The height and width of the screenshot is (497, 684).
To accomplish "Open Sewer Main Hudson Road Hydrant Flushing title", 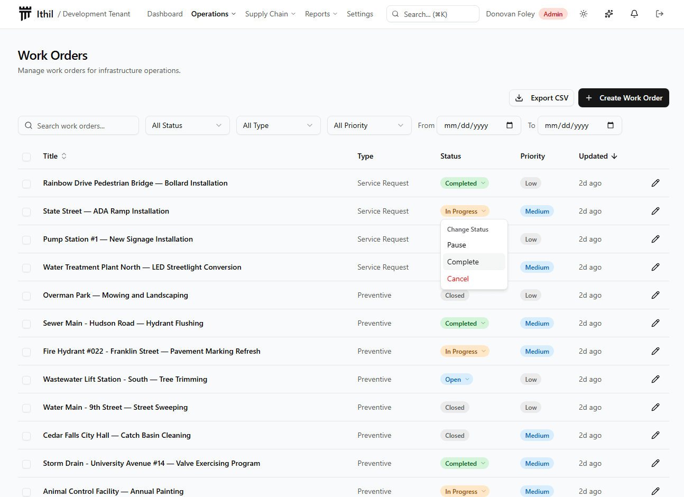I will tap(123, 323).
